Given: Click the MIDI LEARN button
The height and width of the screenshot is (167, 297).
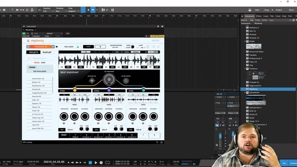Looking at the screenshot, I should click(x=69, y=46).
